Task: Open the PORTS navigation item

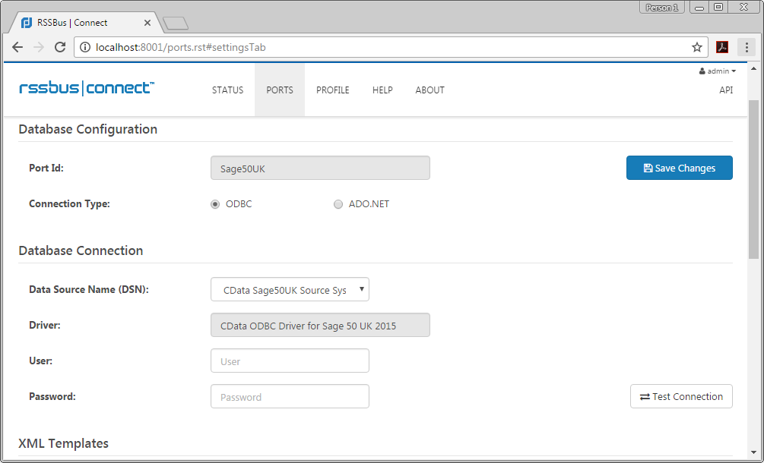Action: point(280,90)
